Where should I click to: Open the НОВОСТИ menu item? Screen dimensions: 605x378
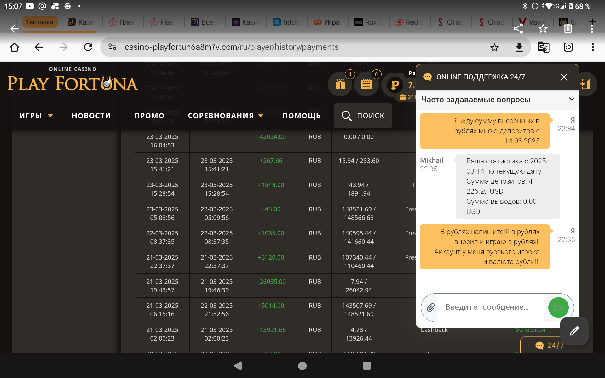coord(91,116)
